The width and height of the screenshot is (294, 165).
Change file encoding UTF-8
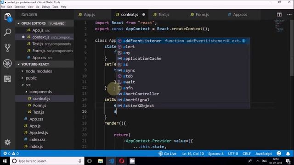233,154
